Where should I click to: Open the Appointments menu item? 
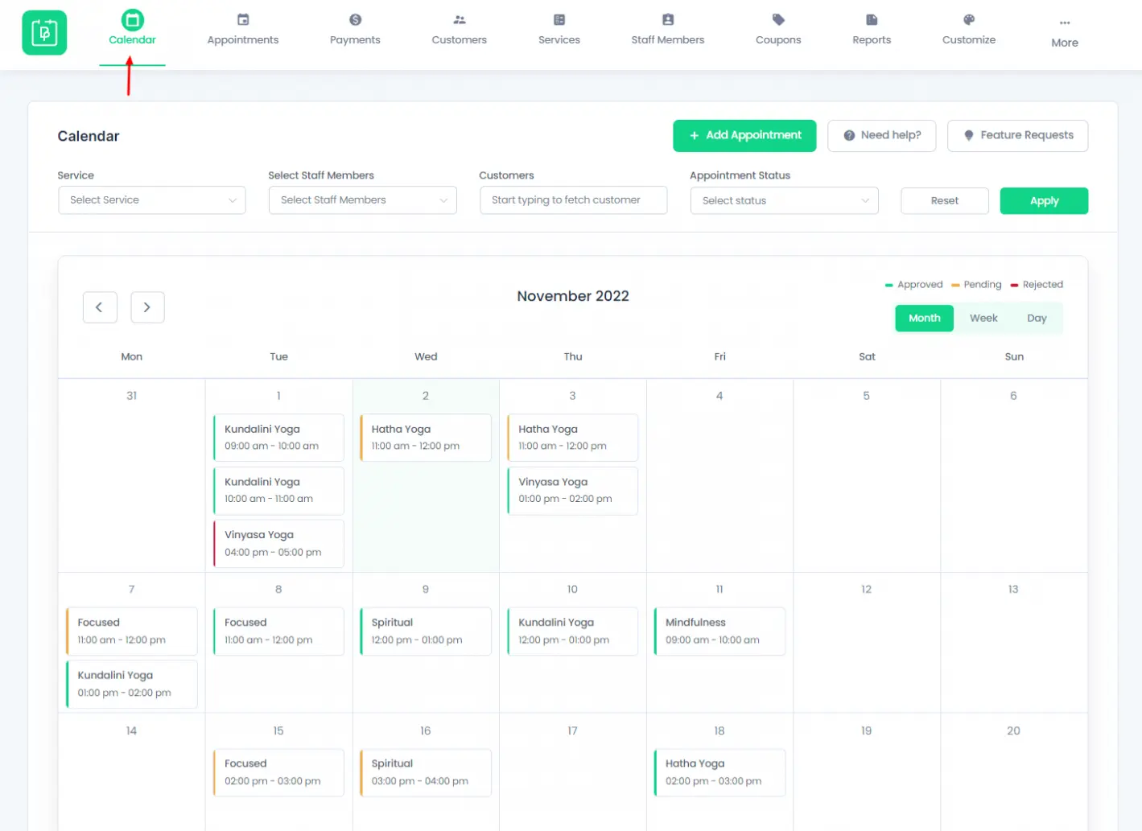point(243,39)
